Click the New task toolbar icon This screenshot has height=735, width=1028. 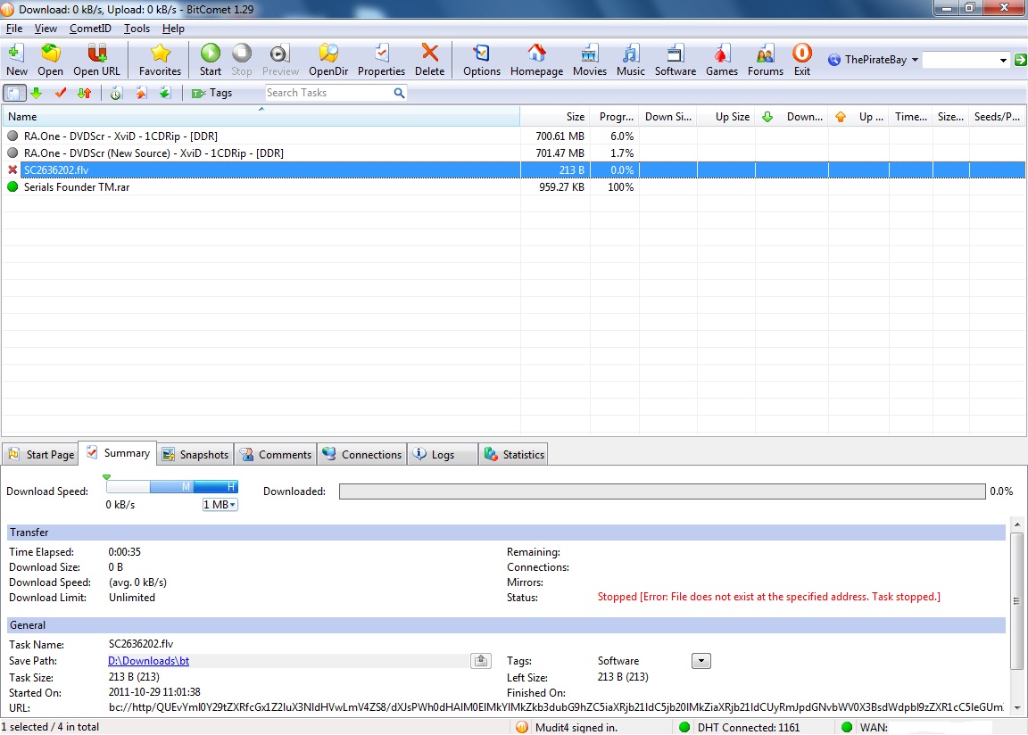pos(16,54)
